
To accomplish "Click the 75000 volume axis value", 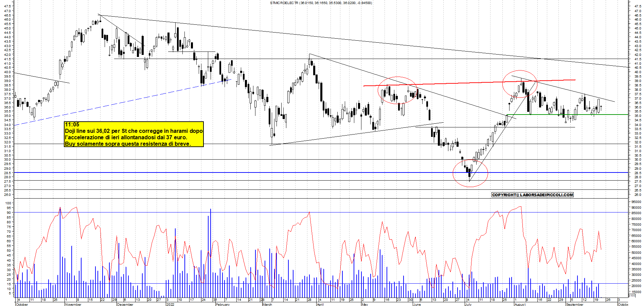I will (x=636, y=224).
